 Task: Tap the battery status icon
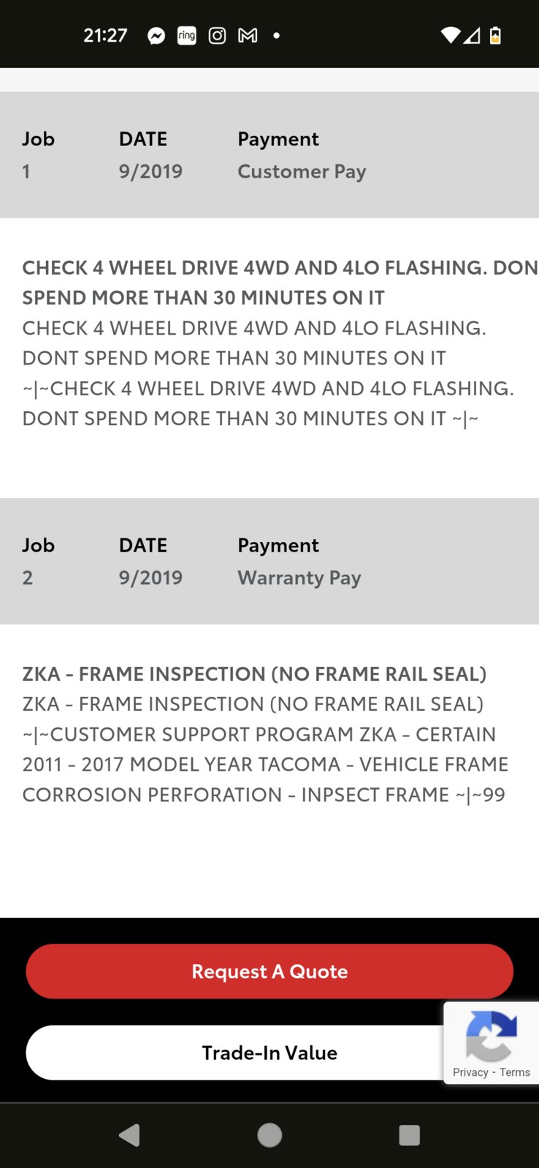click(x=495, y=35)
